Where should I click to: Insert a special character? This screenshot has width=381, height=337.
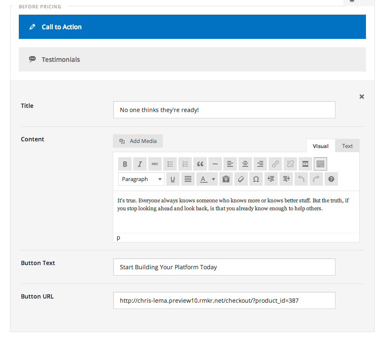[256, 179]
